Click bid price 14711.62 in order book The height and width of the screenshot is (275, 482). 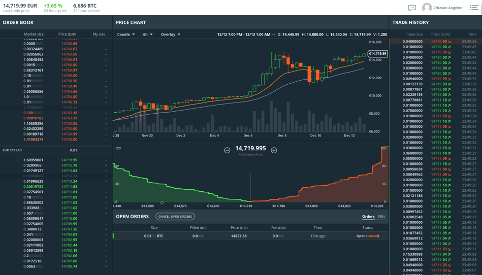pyautogui.click(x=70, y=187)
